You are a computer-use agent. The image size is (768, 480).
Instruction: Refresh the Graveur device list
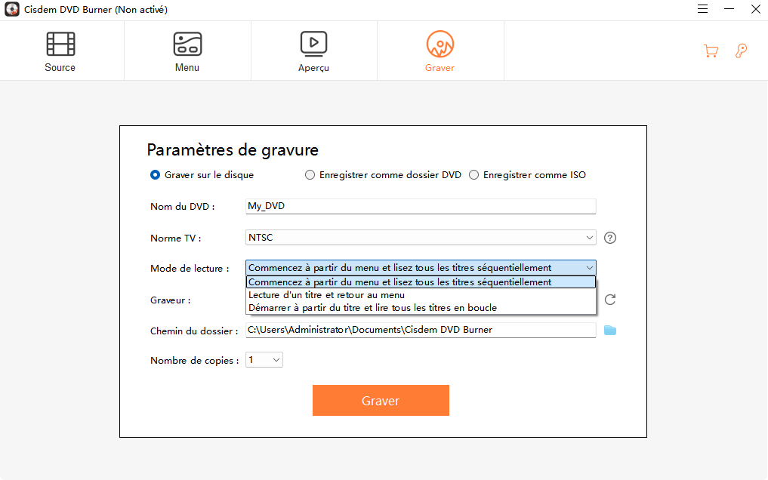[609, 300]
